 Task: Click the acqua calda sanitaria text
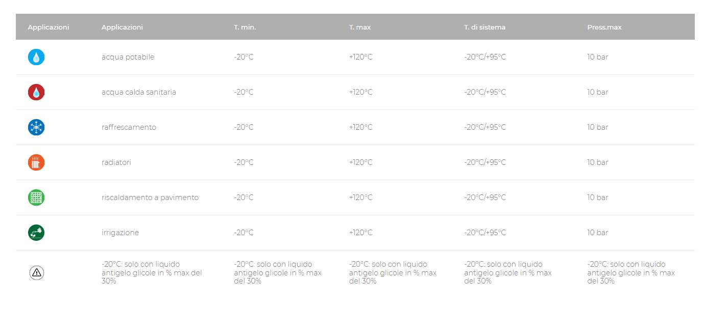click(139, 92)
